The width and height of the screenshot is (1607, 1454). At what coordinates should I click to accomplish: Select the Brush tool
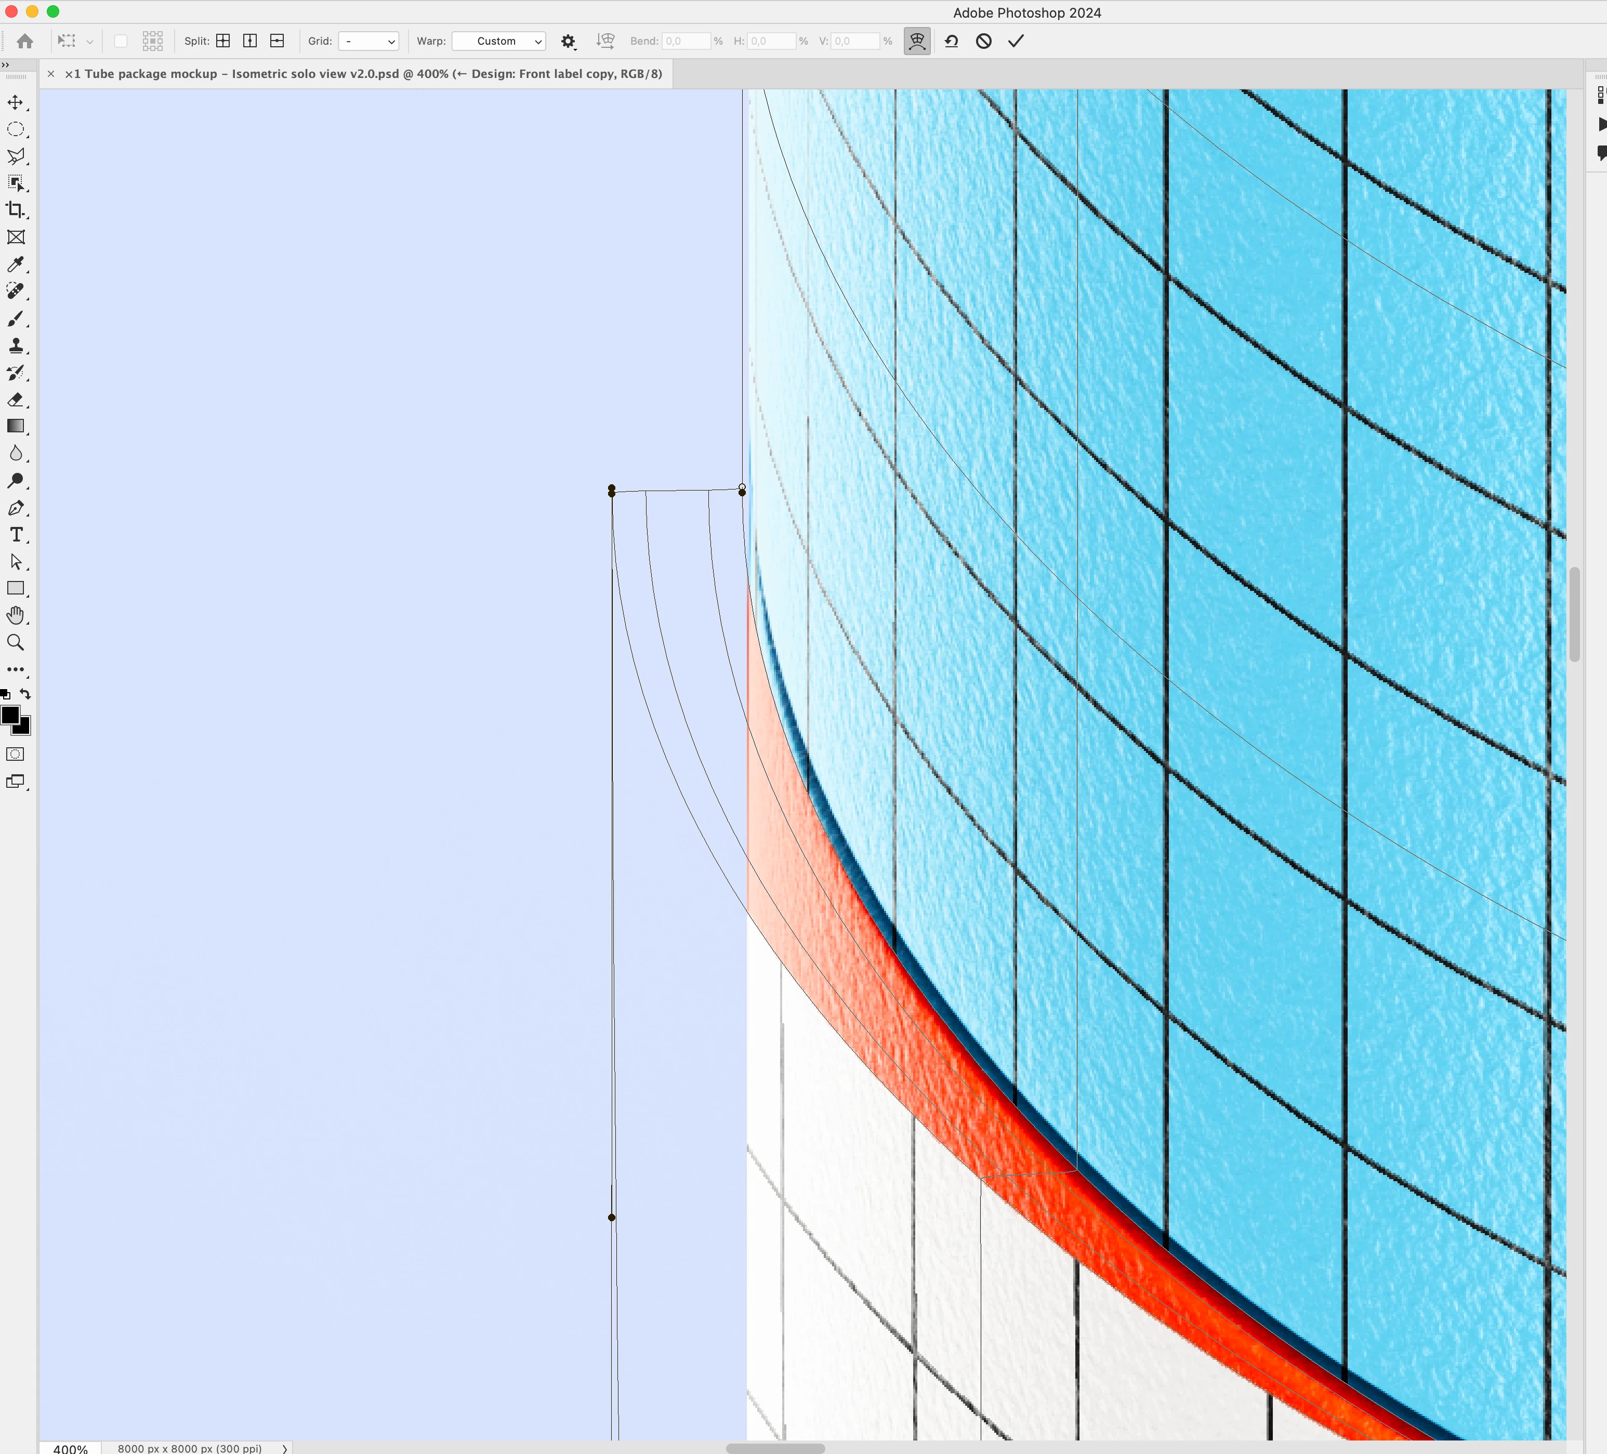pos(15,319)
